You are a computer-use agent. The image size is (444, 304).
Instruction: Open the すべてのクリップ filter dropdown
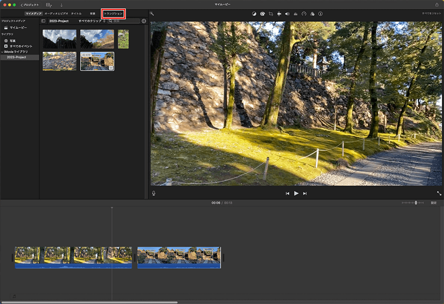tap(92, 21)
